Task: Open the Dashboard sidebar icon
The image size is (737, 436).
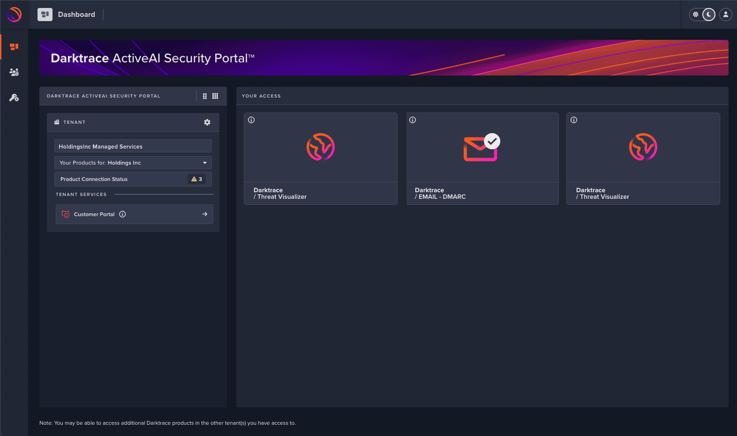Action: 14,47
